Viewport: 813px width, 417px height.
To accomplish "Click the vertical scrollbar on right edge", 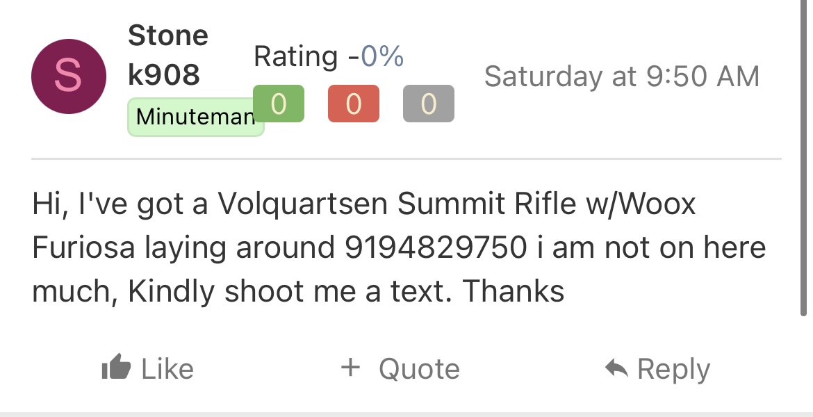I will pos(803,158).
